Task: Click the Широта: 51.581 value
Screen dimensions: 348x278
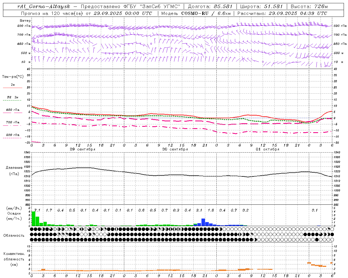Action: pyautogui.click(x=261, y=7)
